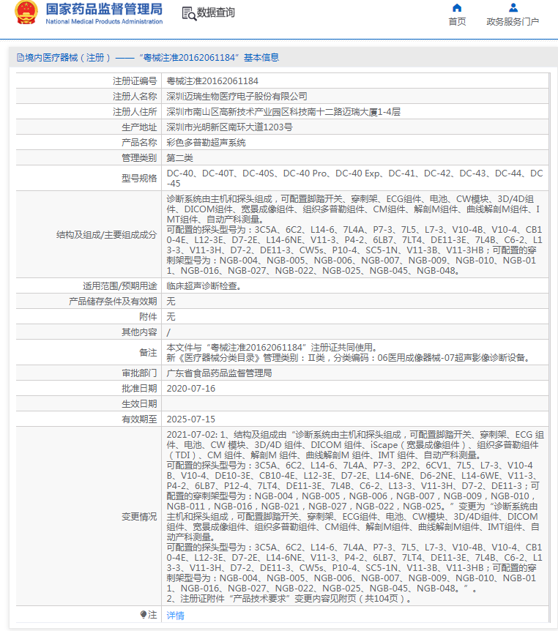
Task: Click production address 南环大道1203号
Action: [229, 127]
